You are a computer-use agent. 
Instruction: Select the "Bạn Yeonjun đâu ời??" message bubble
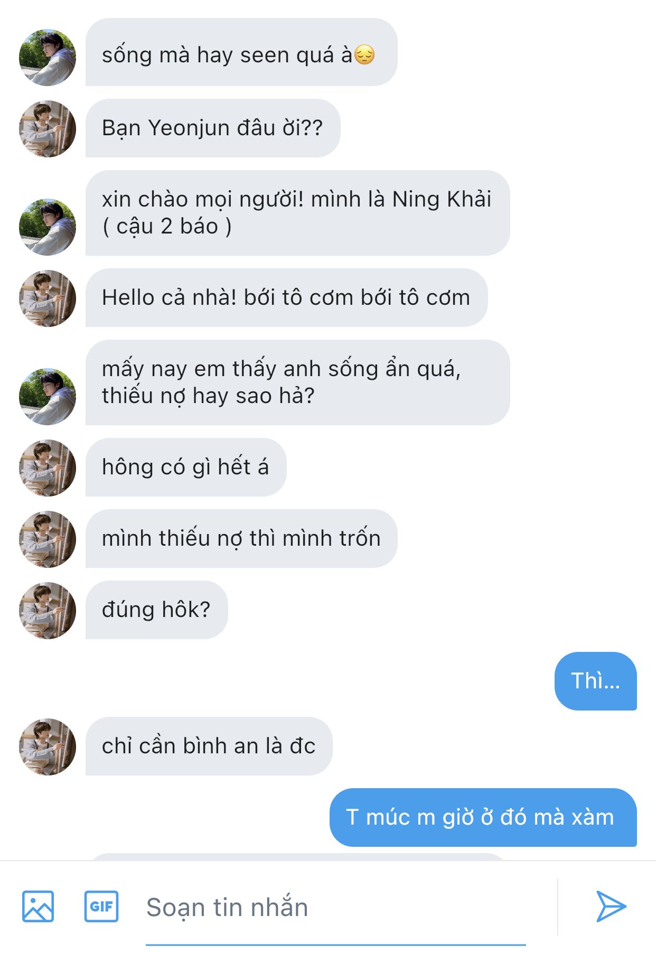tap(212, 128)
